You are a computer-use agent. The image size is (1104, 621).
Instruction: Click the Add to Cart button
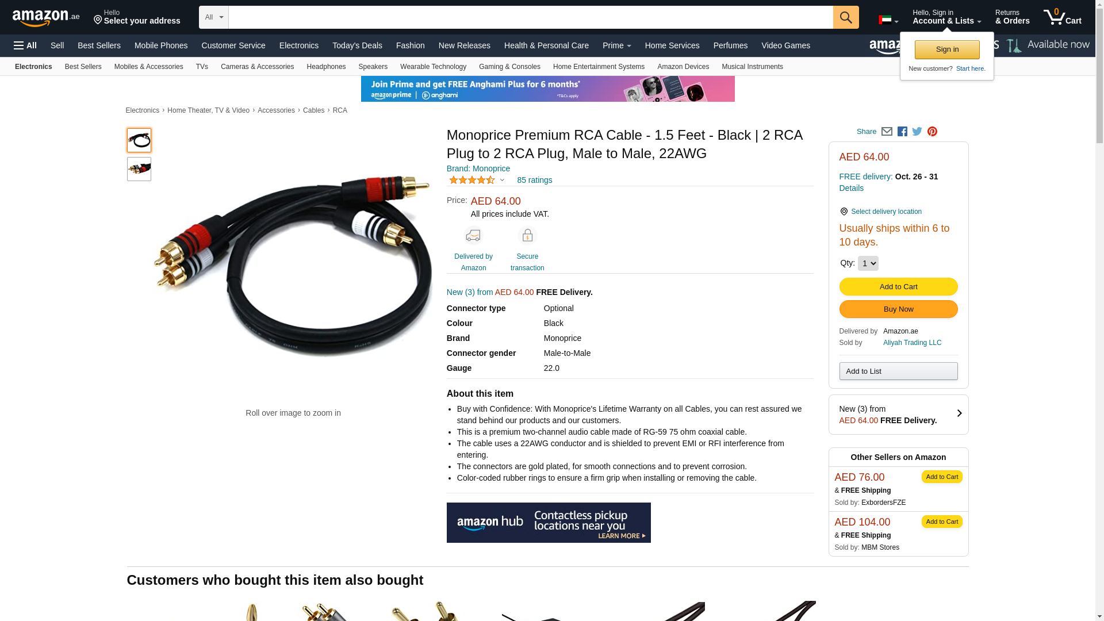coord(898,287)
